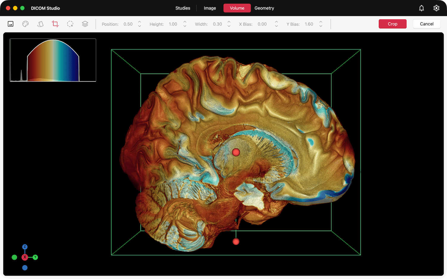Open the notifications bell
This screenshot has width=447, height=279.
[x=421, y=8]
